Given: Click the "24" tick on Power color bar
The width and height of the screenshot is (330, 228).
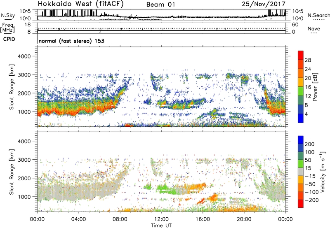Looking at the screenshot, I should pos(308,69).
